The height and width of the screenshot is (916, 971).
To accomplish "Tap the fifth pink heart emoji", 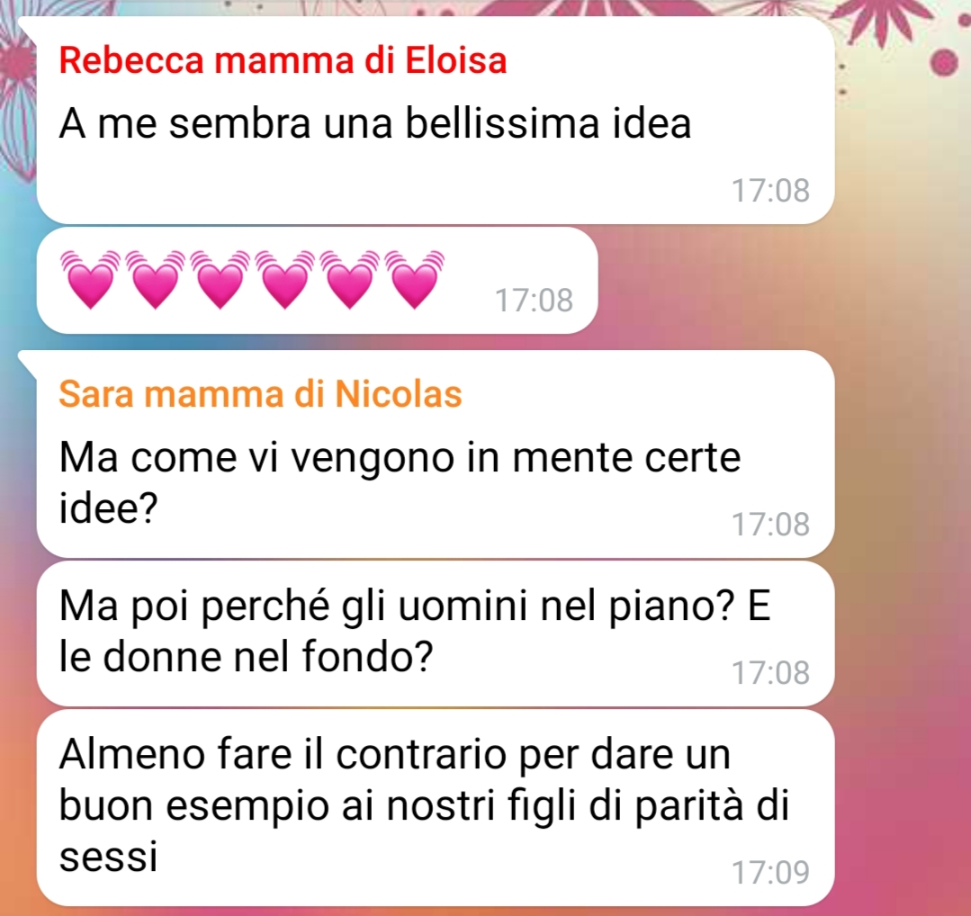I will tap(349, 280).
